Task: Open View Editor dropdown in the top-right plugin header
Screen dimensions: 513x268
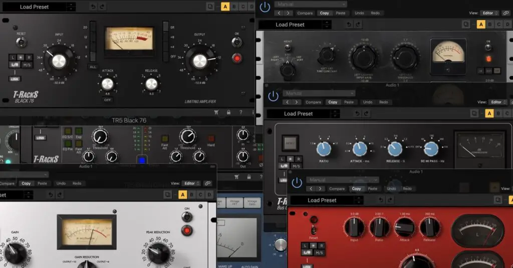Action: [x=490, y=13]
